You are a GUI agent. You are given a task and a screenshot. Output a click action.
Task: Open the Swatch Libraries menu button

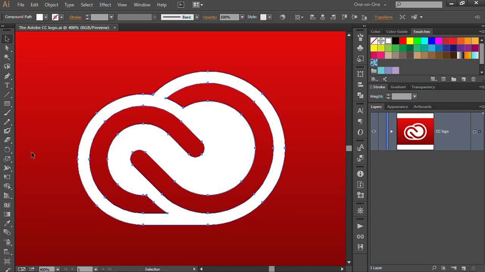pos(374,79)
